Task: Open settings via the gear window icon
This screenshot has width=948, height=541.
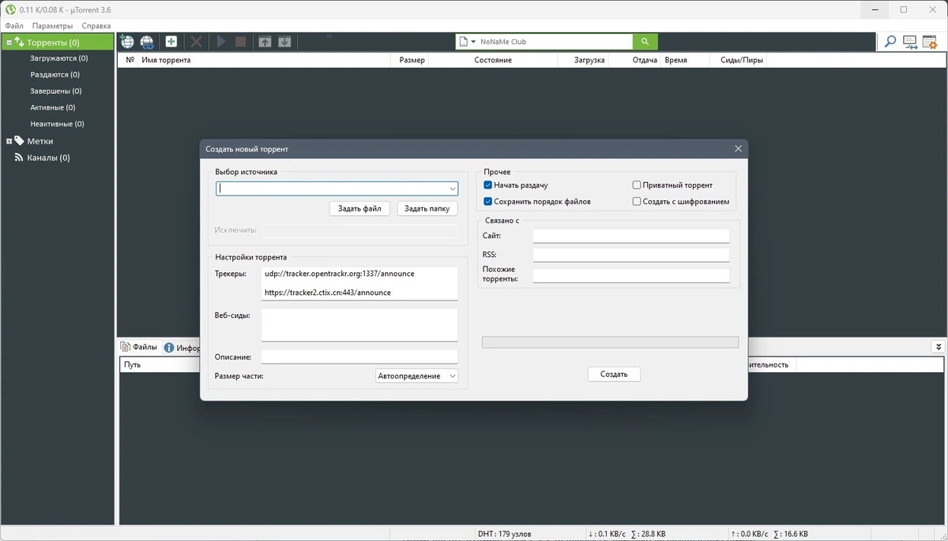Action: coord(930,42)
